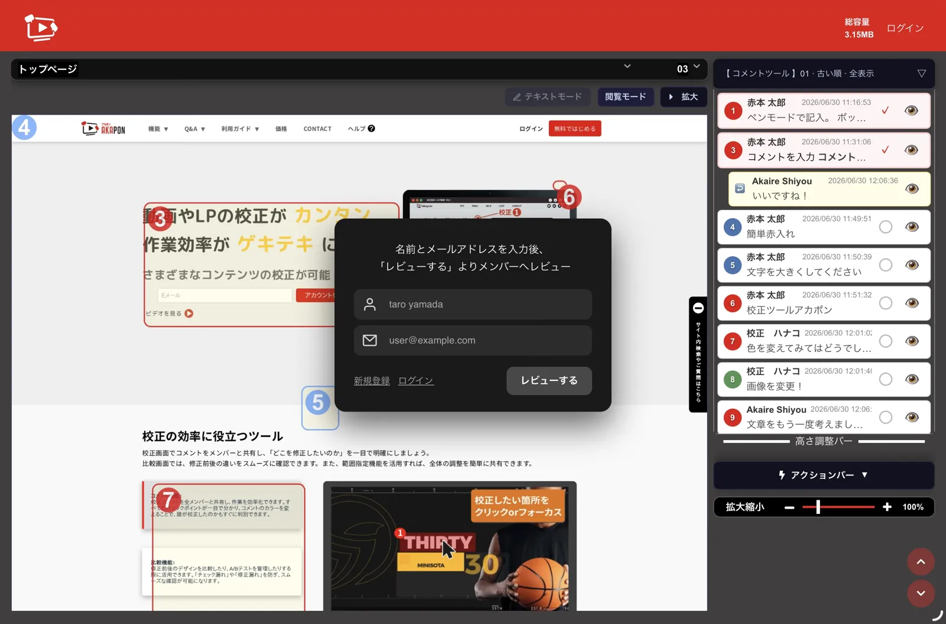Click the レビューする button
Image resolution: width=946 pixels, height=624 pixels.
coord(549,380)
